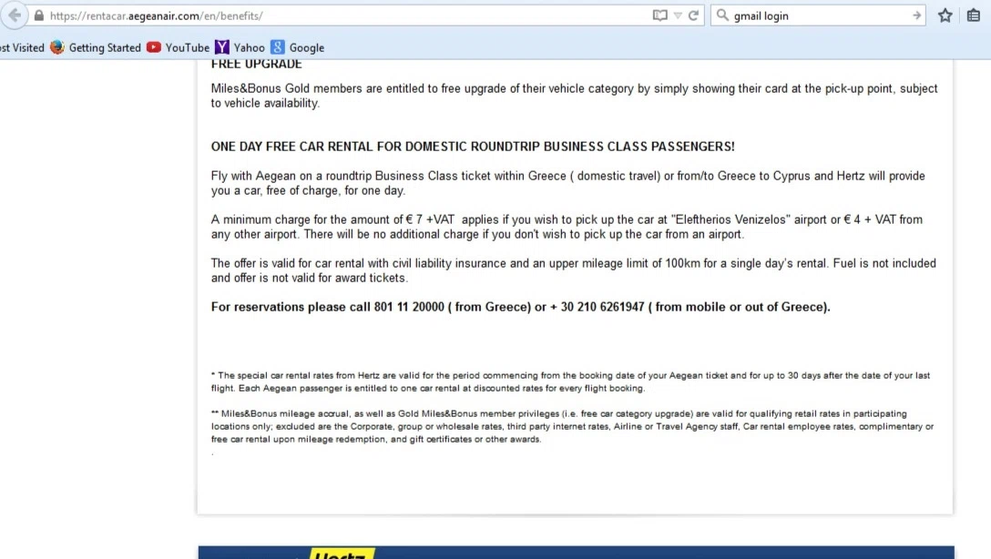The height and width of the screenshot is (559, 991).
Task: Open the Most Visited bookmarks folder
Action: pyautogui.click(x=22, y=47)
